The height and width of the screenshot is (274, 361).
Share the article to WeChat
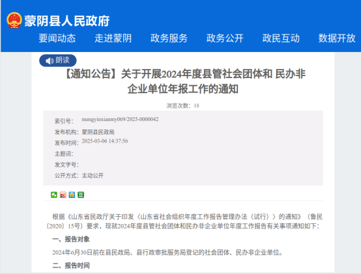click(x=54, y=195)
